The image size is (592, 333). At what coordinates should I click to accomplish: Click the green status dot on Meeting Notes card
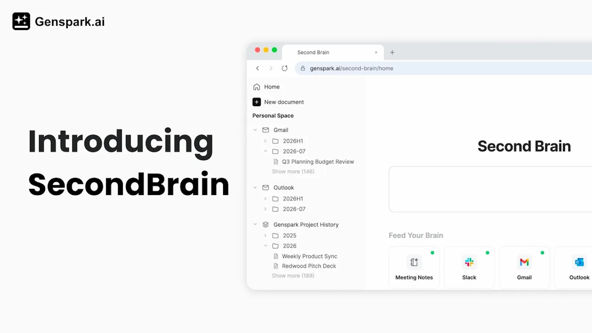432,253
